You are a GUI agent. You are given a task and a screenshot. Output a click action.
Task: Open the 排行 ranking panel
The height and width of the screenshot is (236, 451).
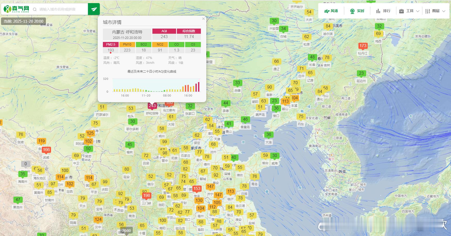383,11
